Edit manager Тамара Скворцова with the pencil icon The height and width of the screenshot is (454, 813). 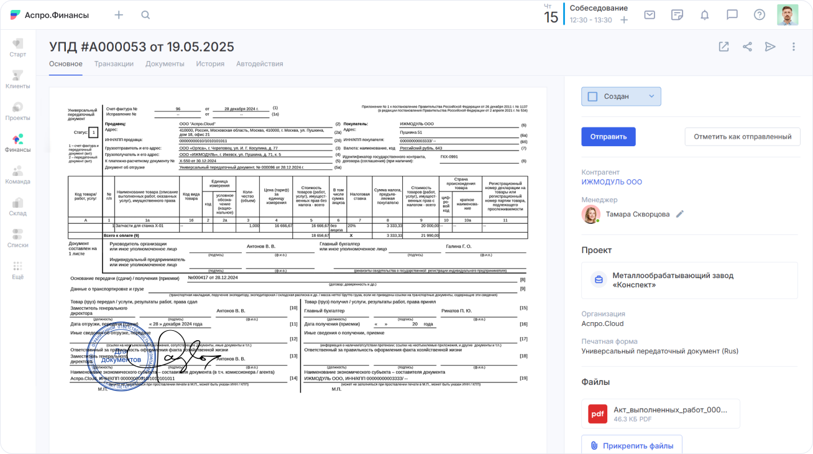(680, 213)
